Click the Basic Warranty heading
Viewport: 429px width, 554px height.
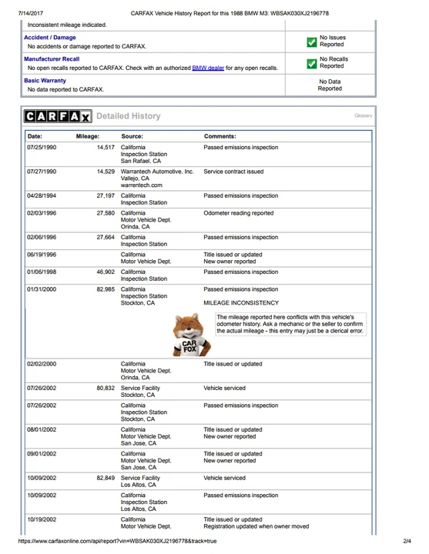click(x=45, y=81)
